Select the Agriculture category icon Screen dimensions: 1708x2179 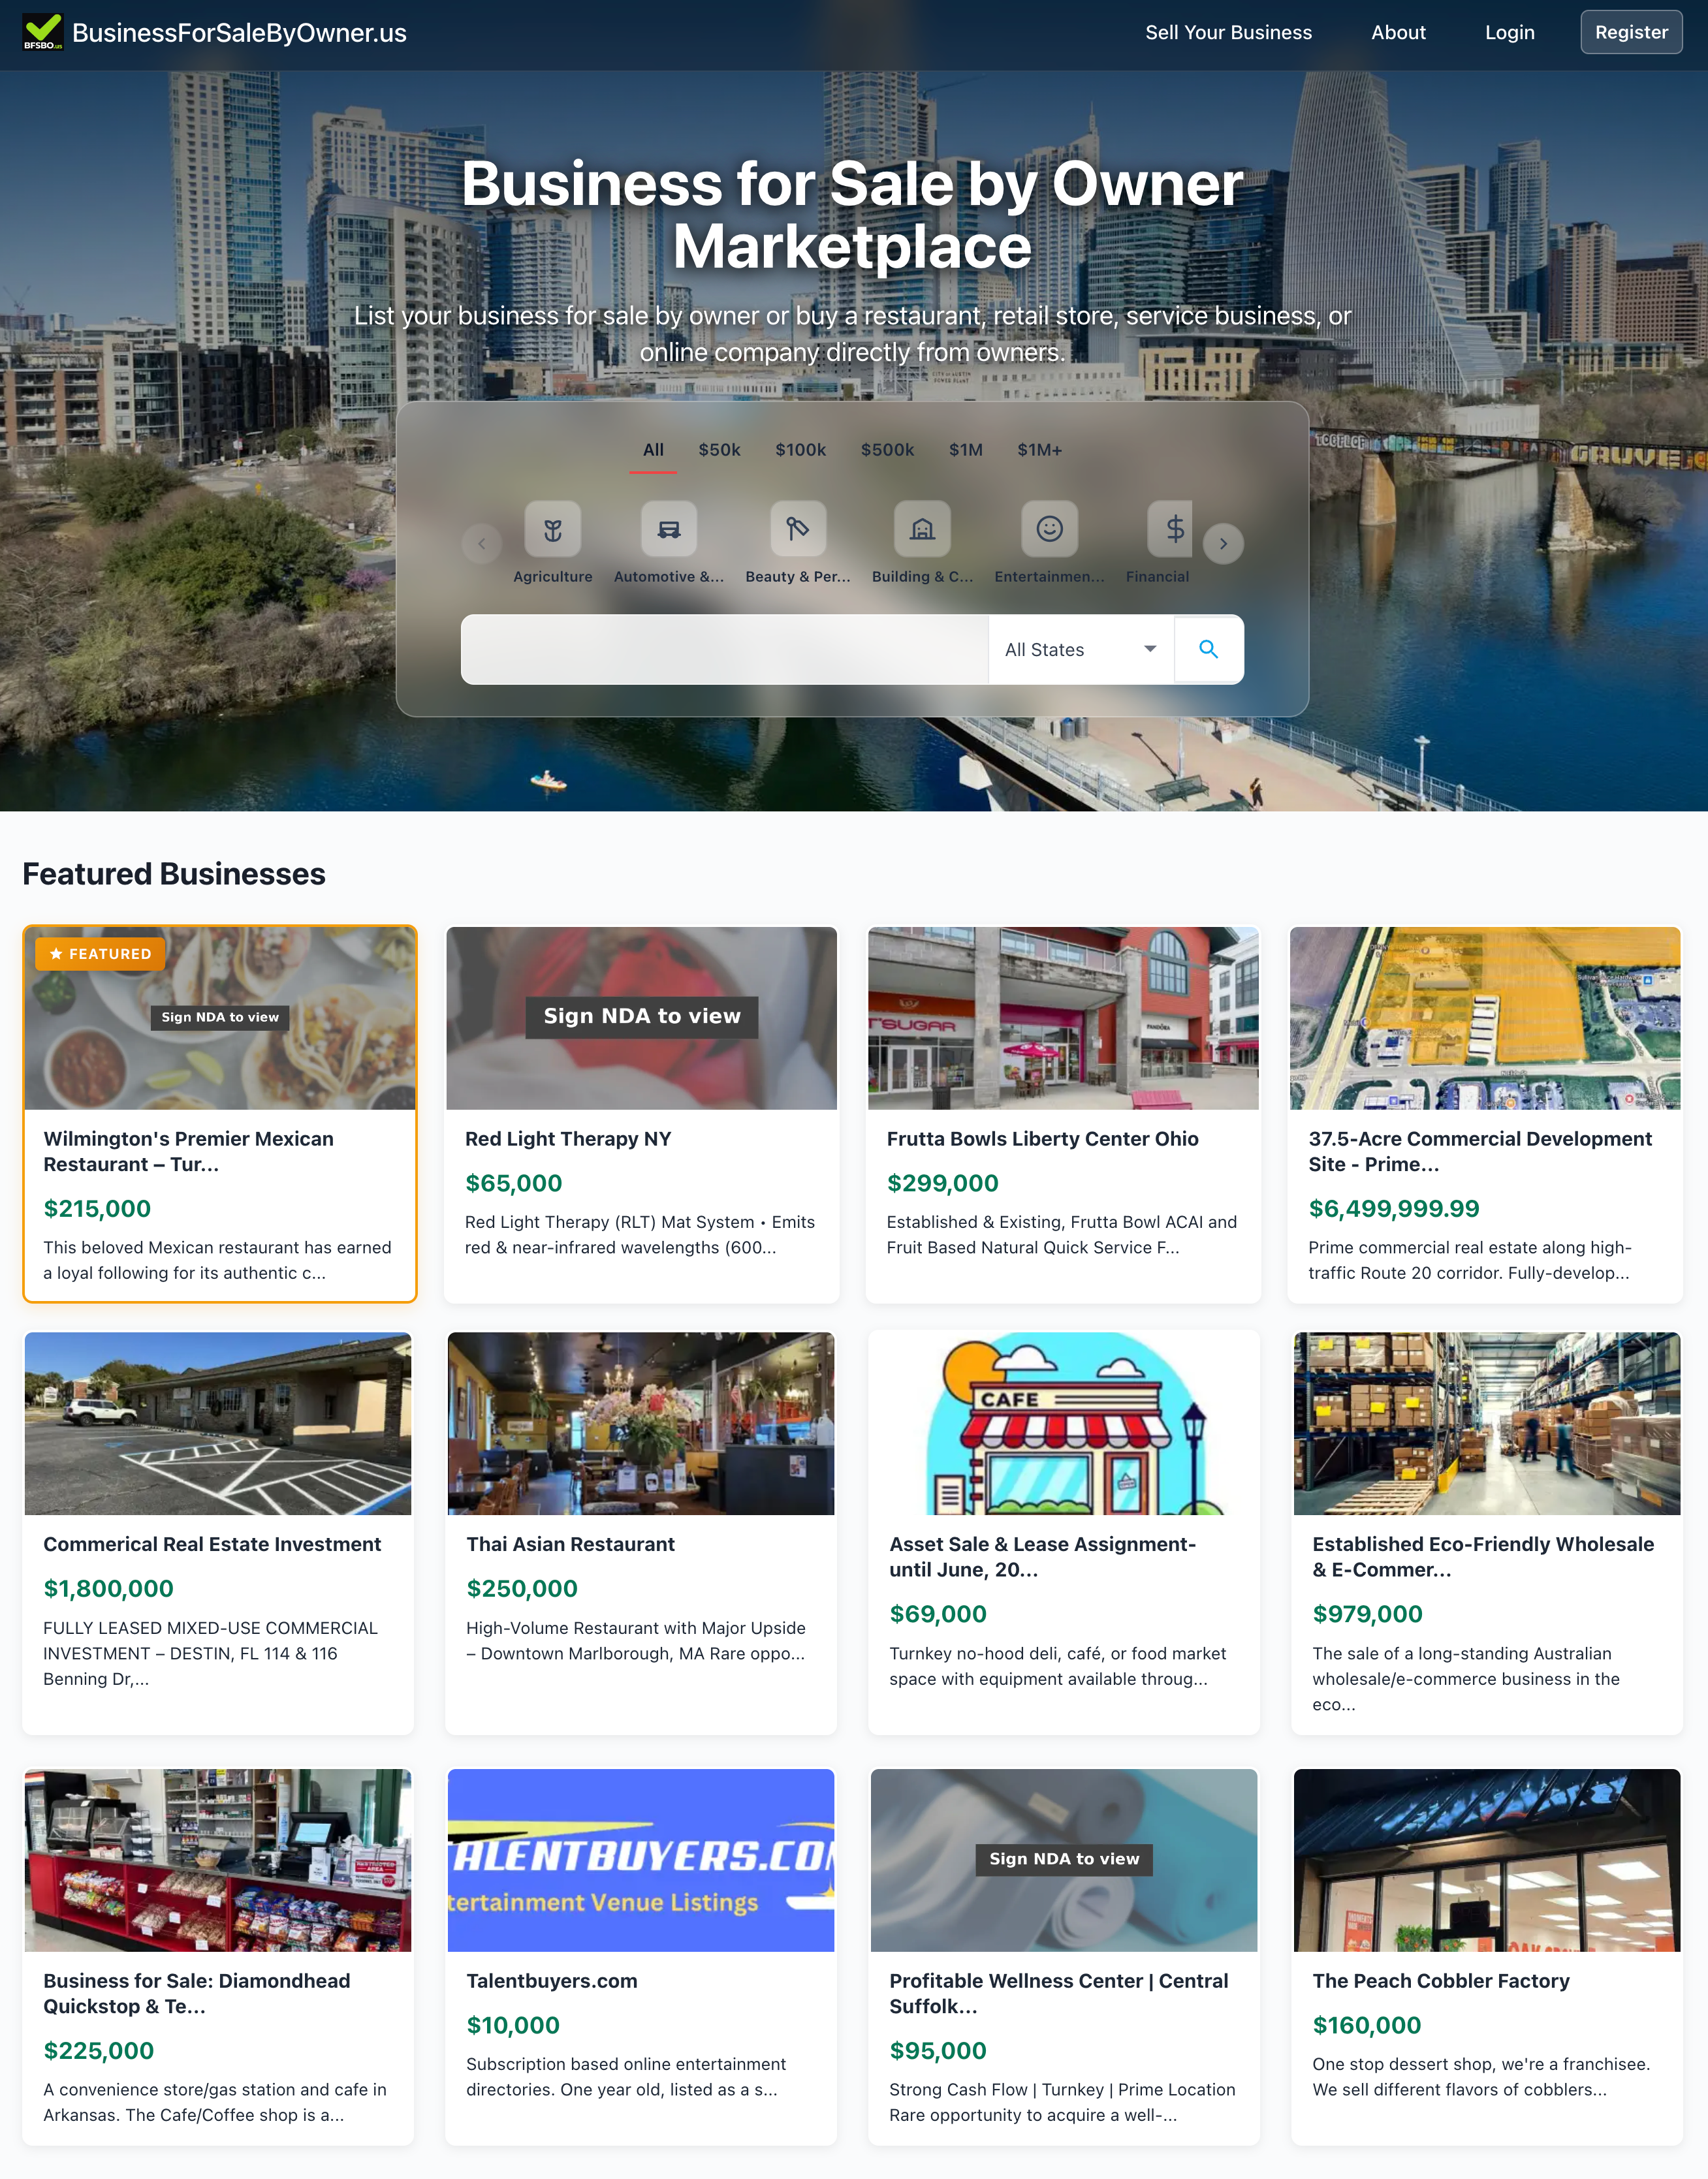tap(553, 529)
